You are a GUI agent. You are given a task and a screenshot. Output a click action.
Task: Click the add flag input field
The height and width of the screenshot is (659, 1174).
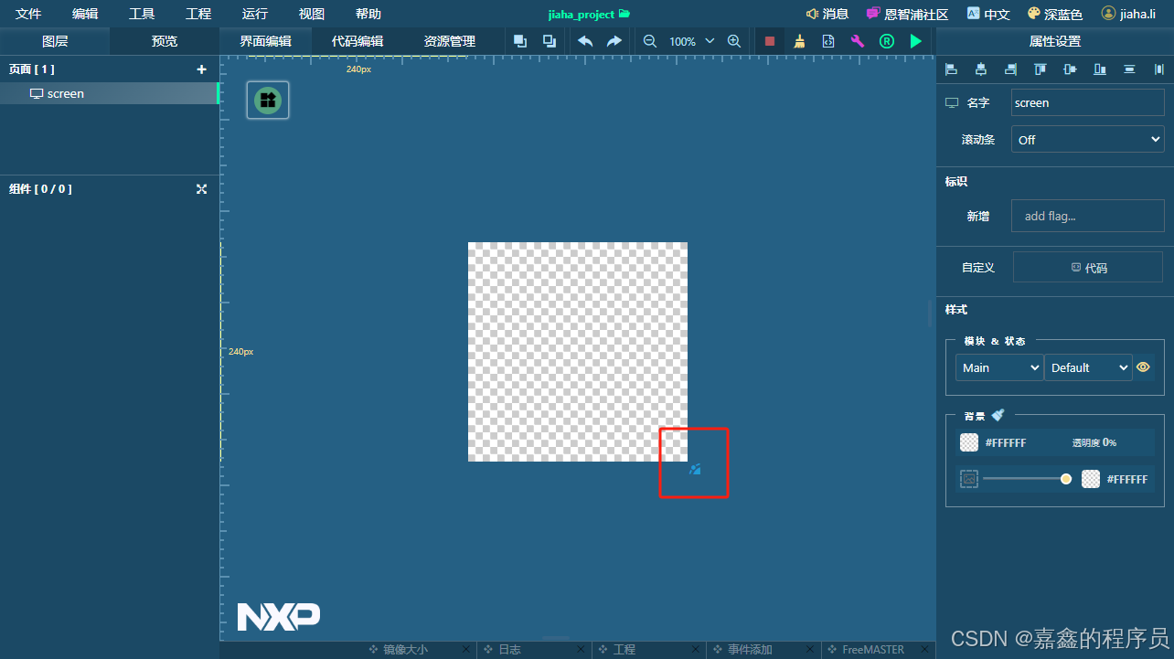click(x=1088, y=217)
